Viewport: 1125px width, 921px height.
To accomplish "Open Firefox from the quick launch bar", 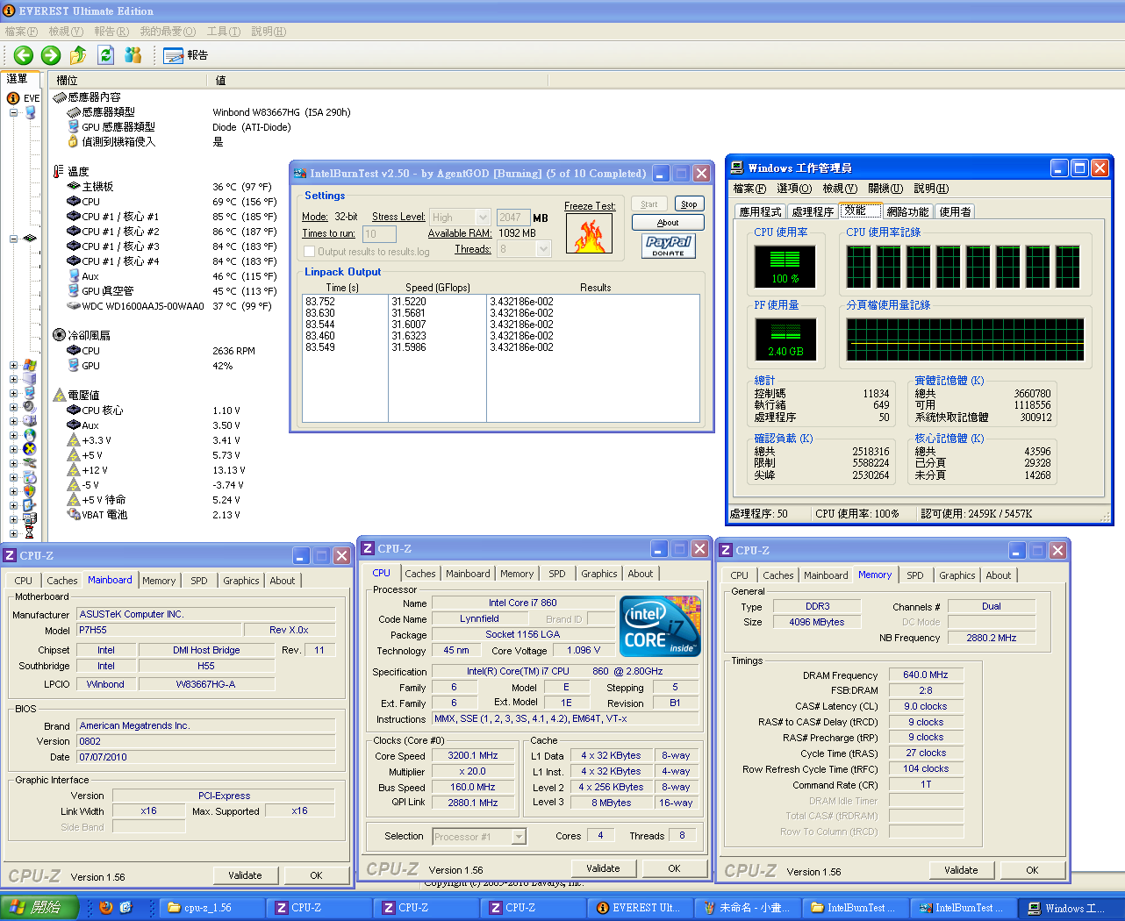I will tap(106, 908).
